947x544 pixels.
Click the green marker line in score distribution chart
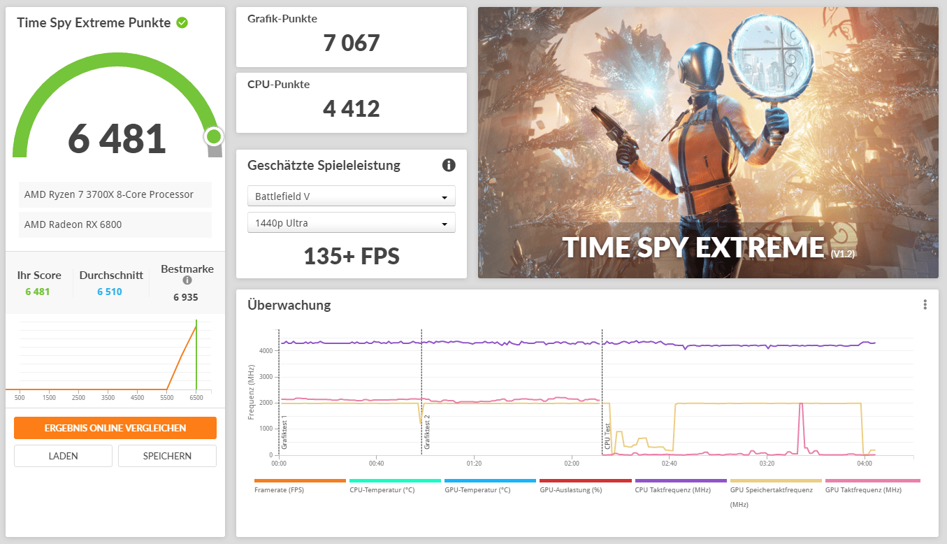(196, 355)
